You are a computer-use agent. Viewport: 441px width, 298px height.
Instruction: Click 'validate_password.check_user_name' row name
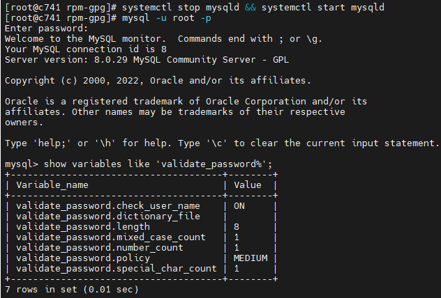click(x=108, y=206)
